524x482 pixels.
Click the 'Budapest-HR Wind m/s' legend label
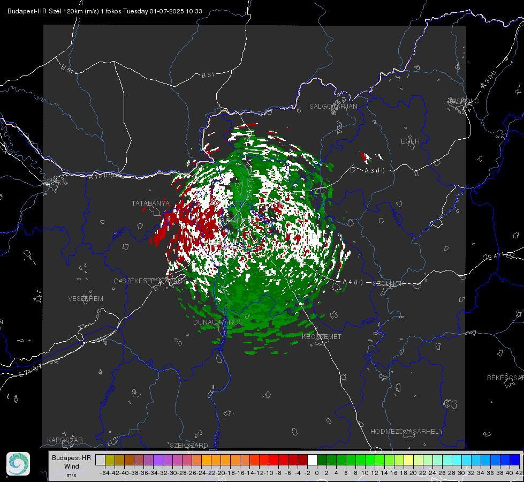click(x=71, y=466)
